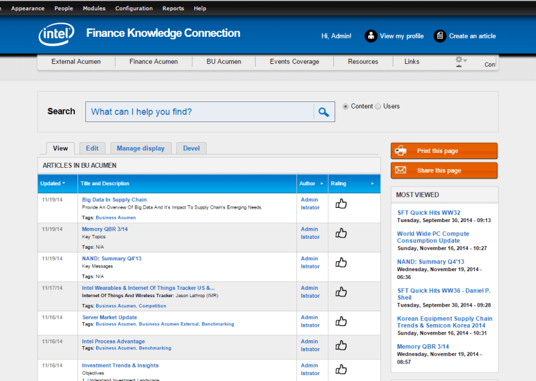The width and height of the screenshot is (536, 381).
Task: Open Links navigation item
Action: (x=411, y=61)
